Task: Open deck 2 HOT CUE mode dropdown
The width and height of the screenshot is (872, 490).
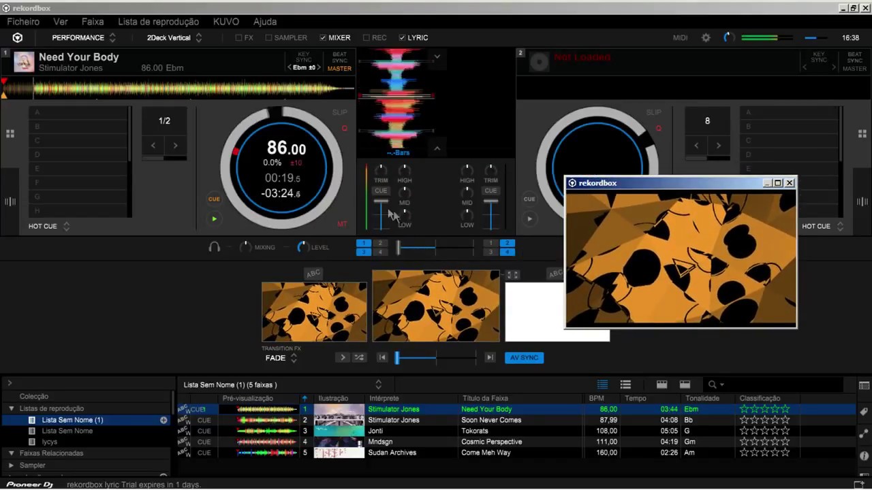Action: tap(823, 226)
